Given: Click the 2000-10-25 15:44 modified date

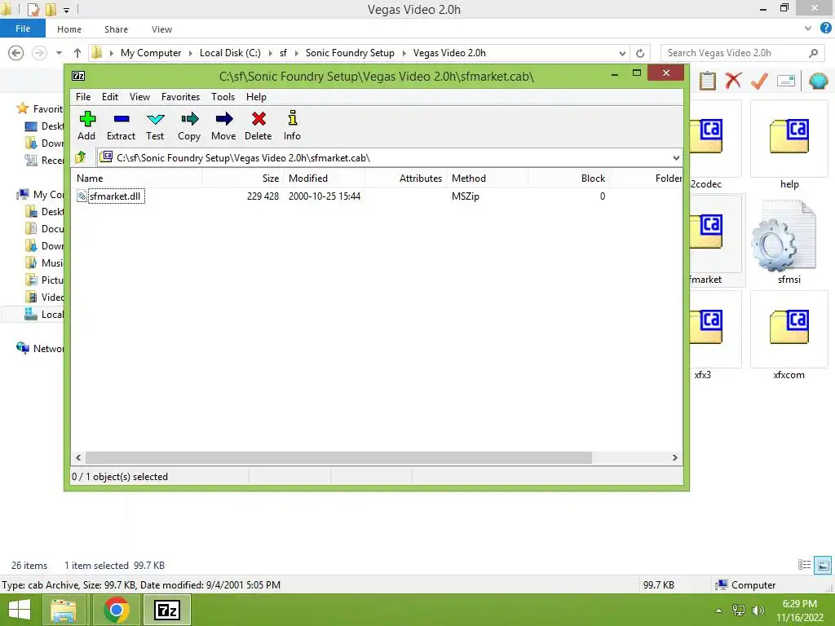Looking at the screenshot, I should click(x=325, y=196).
